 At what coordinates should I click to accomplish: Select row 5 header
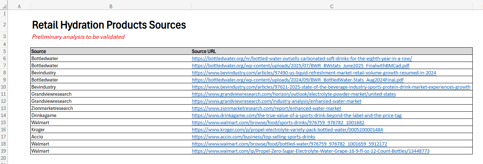coord(4,51)
